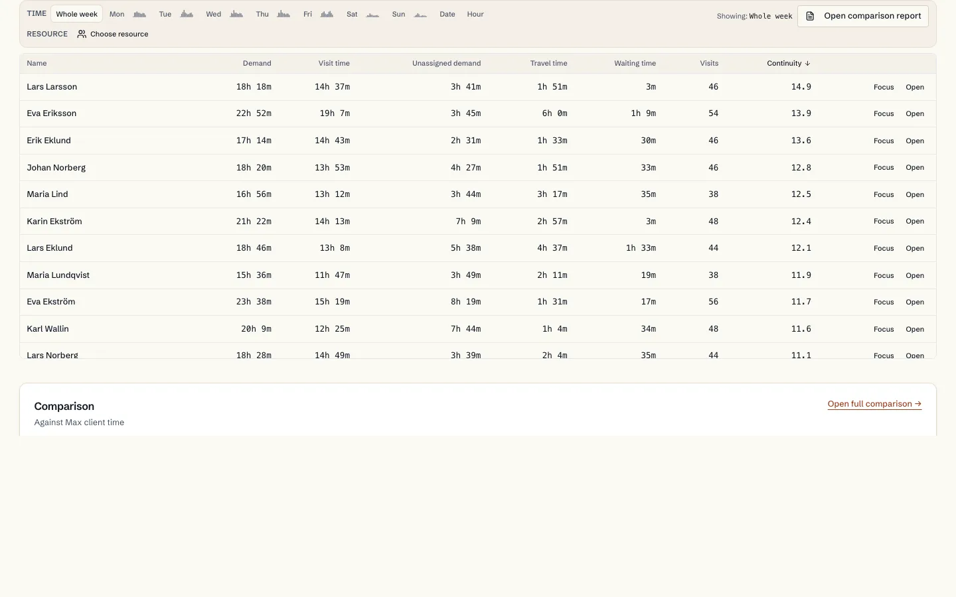Click the 22h 52m demand value

[254, 113]
